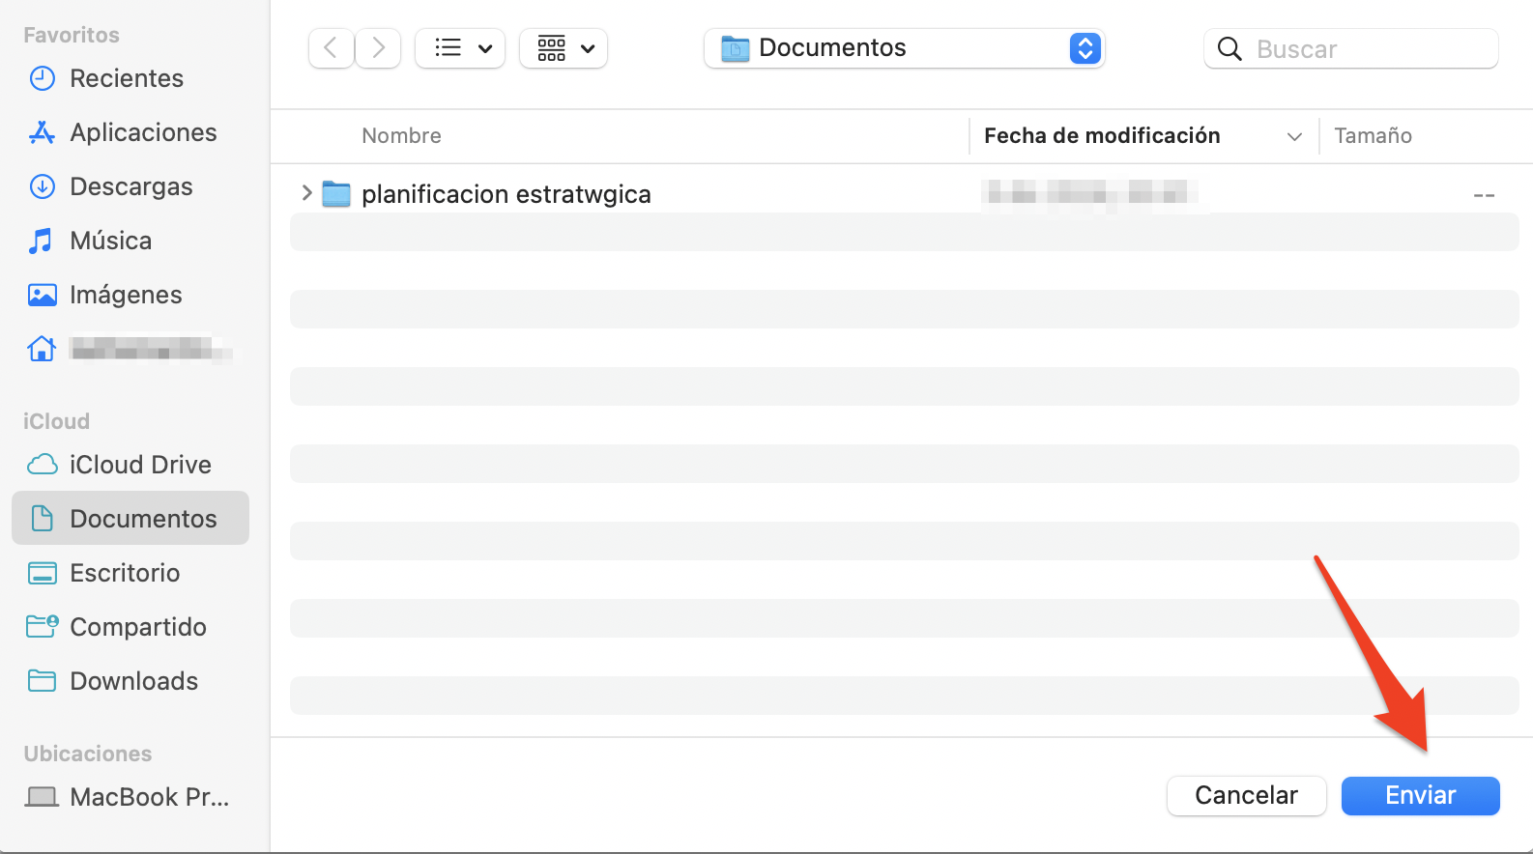The height and width of the screenshot is (854, 1533).
Task: Toggle sort order chevron on date column
Action: (1295, 136)
